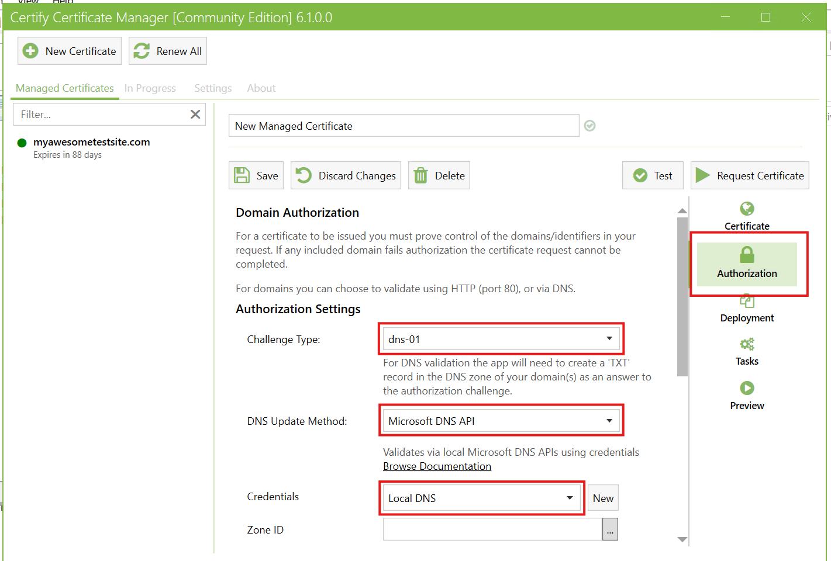Image resolution: width=831 pixels, height=561 pixels.
Task: Open the Browse Documentation link
Action: [x=437, y=466]
